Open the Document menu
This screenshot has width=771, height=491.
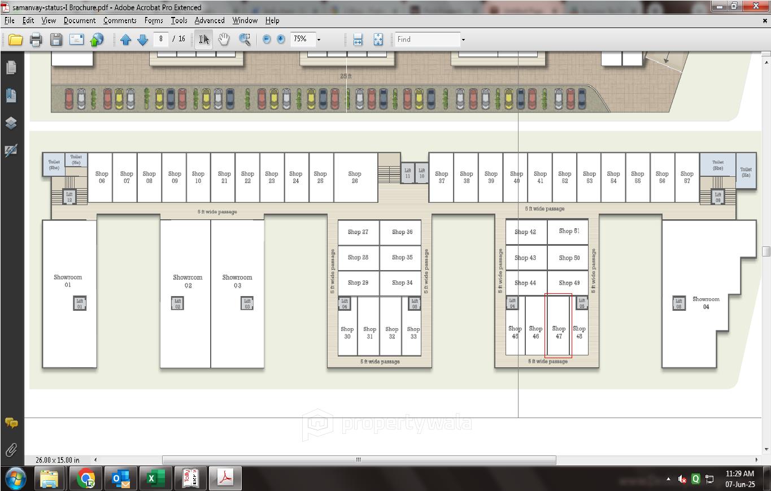pyautogui.click(x=80, y=20)
